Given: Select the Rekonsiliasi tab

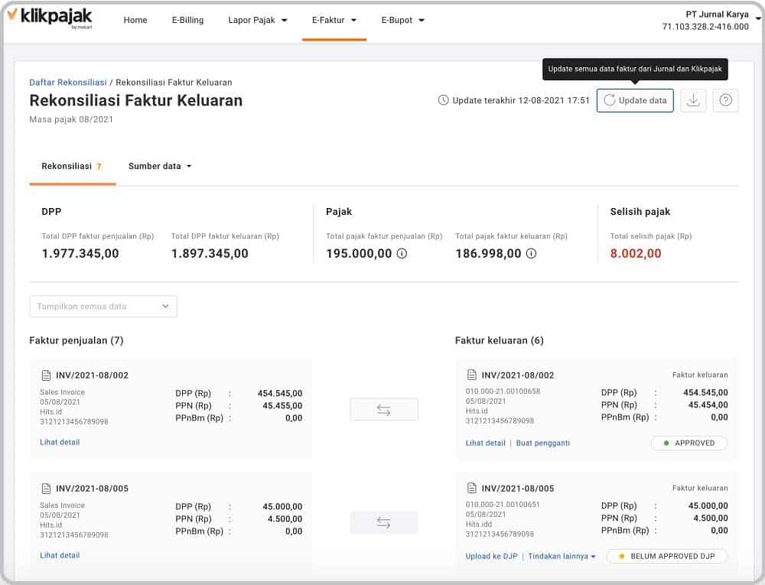Looking at the screenshot, I should click(x=72, y=166).
